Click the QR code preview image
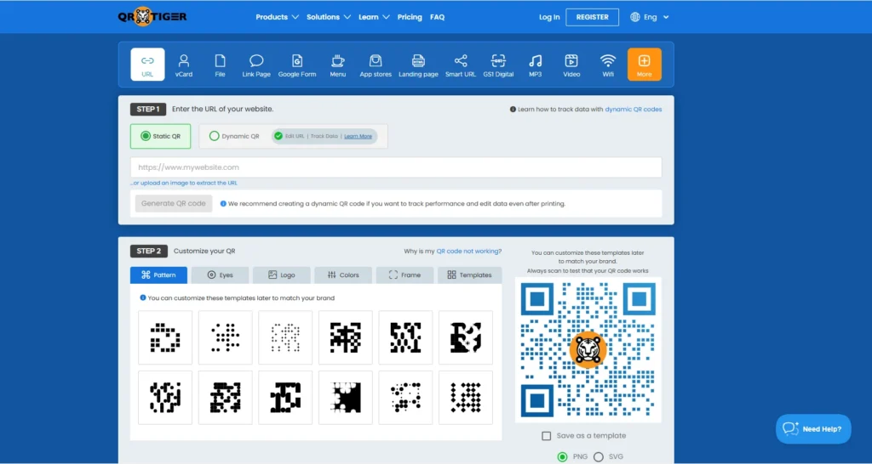This screenshot has width=872, height=464. click(x=588, y=350)
